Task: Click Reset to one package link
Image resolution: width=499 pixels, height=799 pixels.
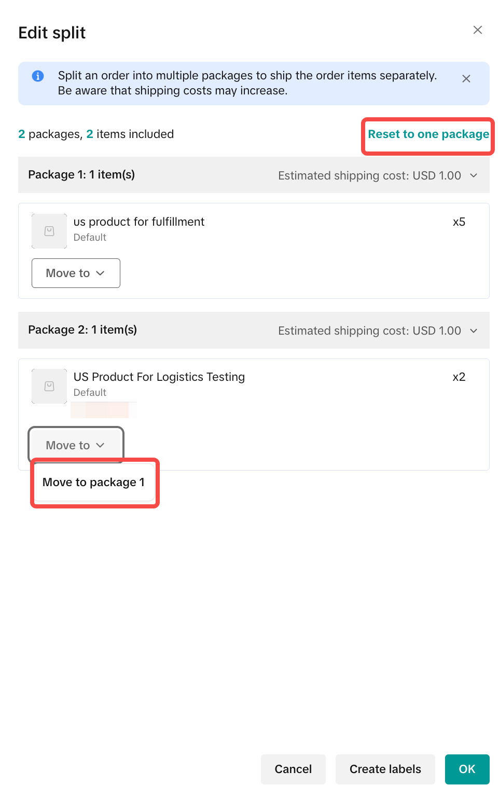Action: (428, 134)
